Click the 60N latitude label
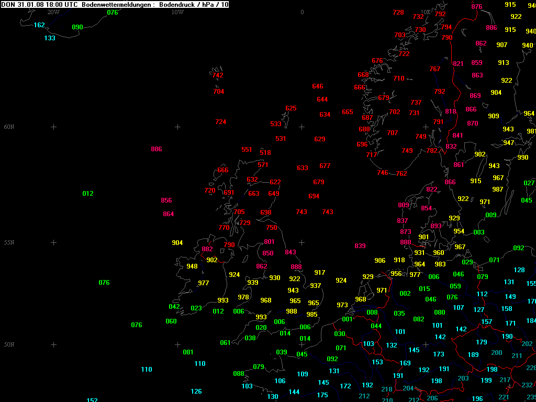536x402 pixels. (x=9, y=127)
